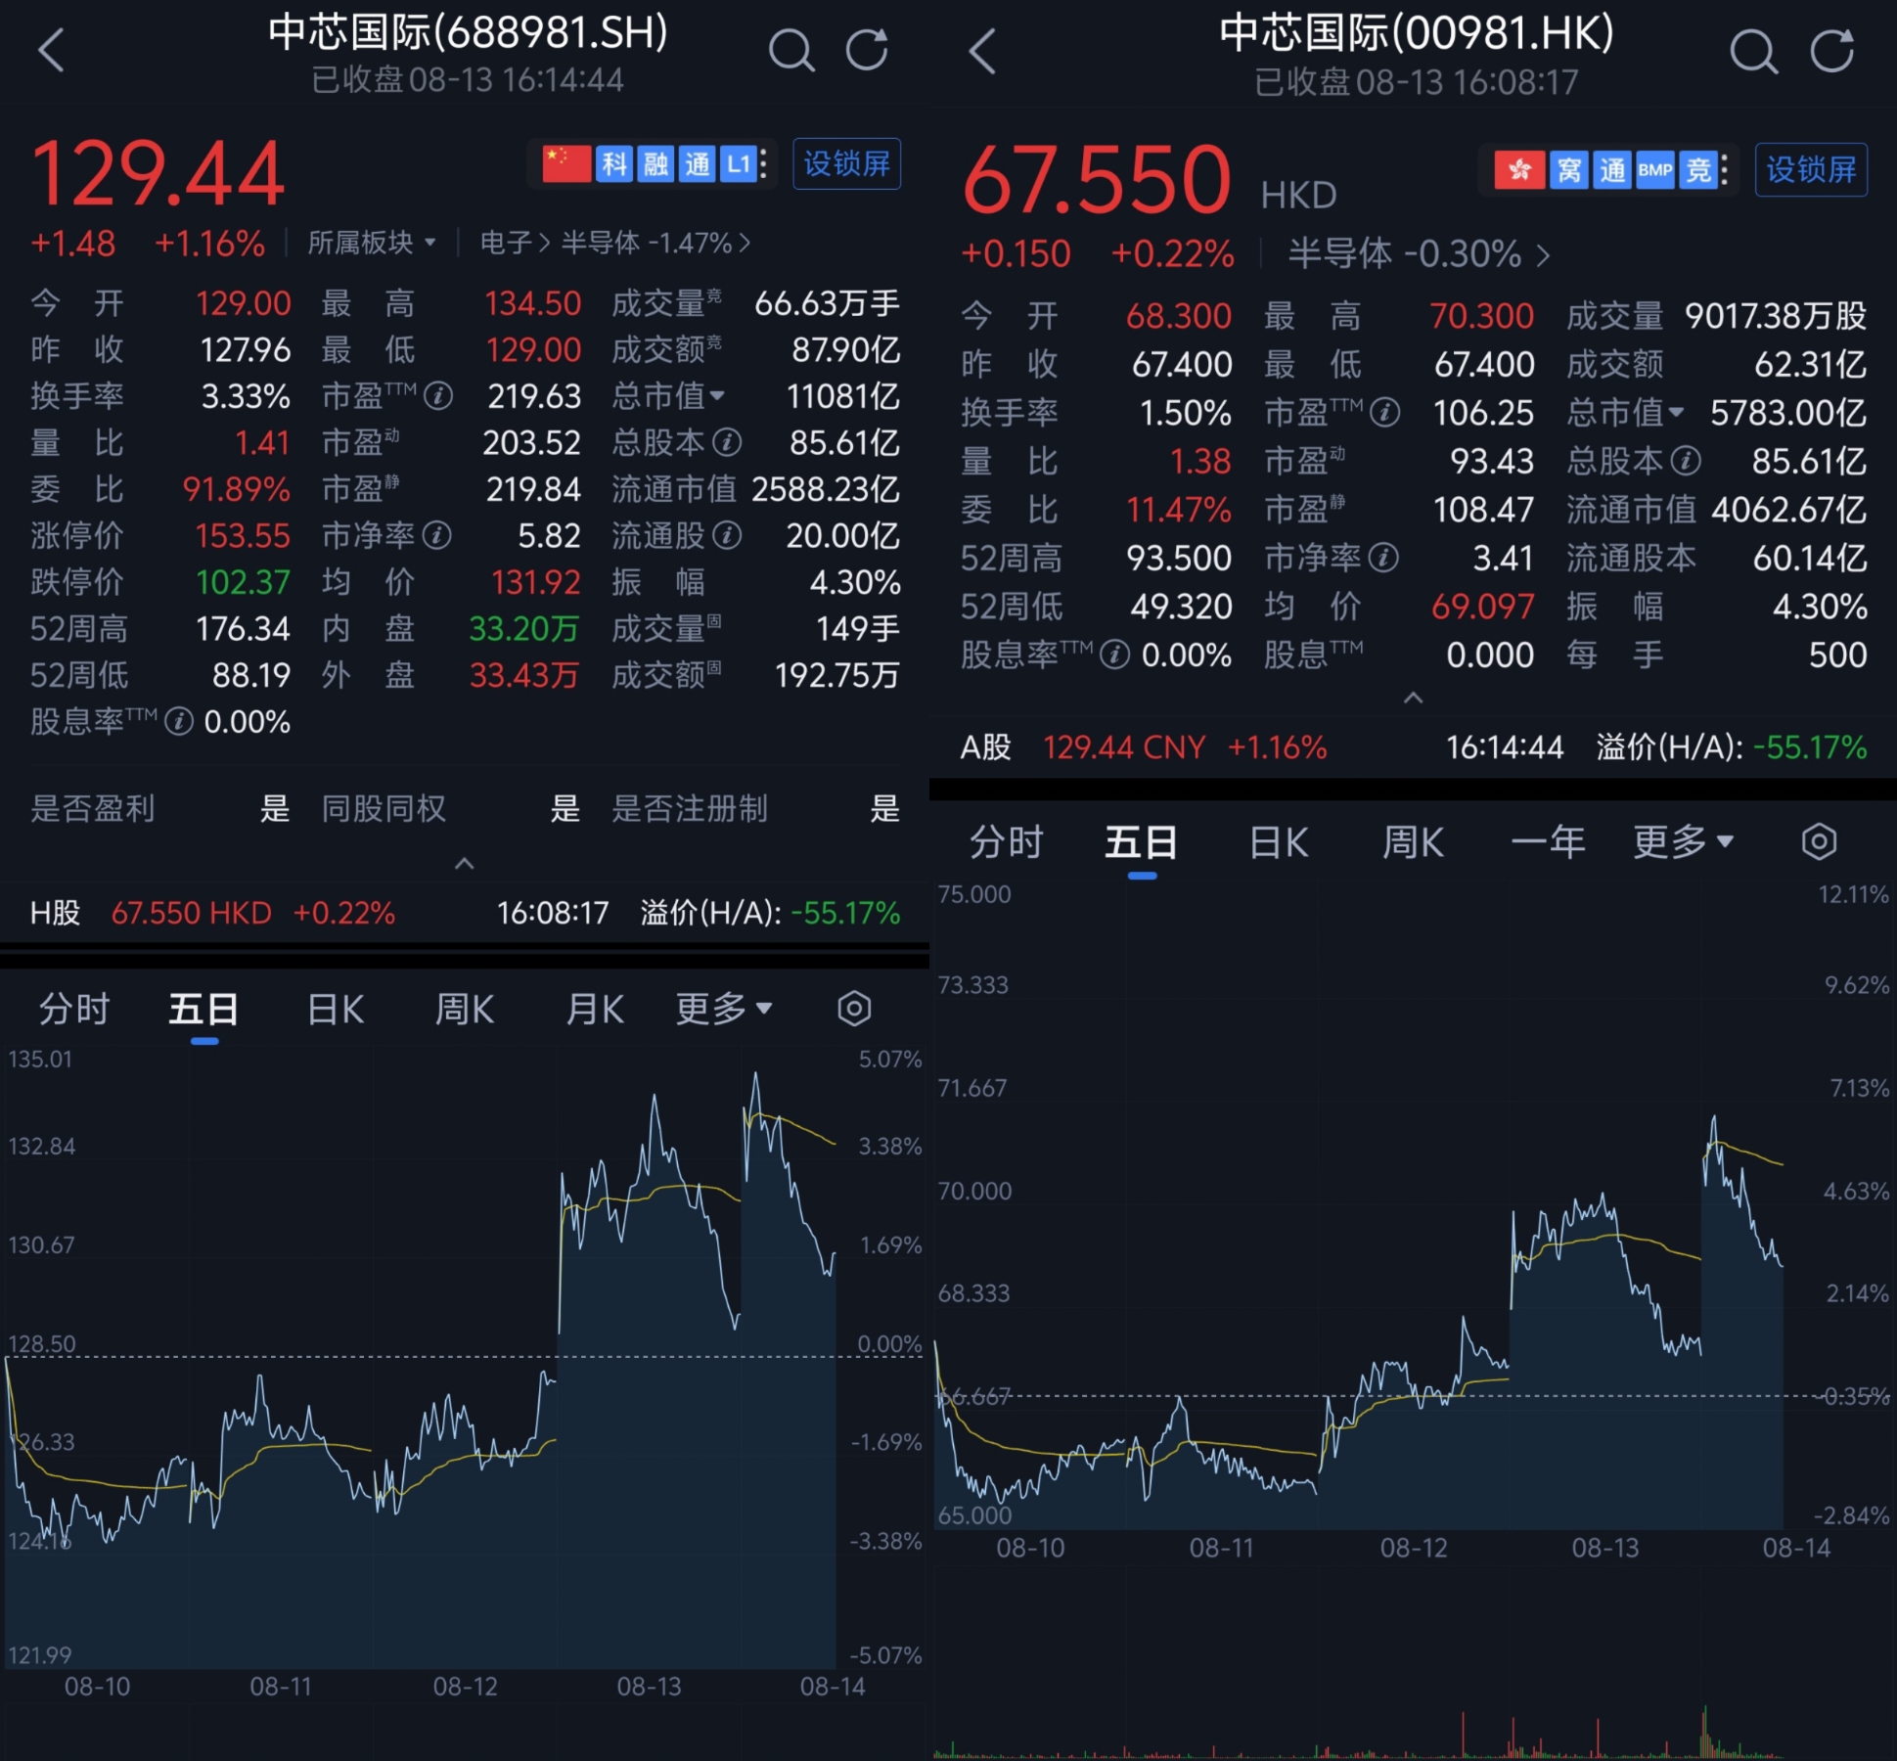Tap the 08-12 date label on the HK chart
Image resolution: width=1897 pixels, height=1761 pixels.
click(x=1413, y=1548)
